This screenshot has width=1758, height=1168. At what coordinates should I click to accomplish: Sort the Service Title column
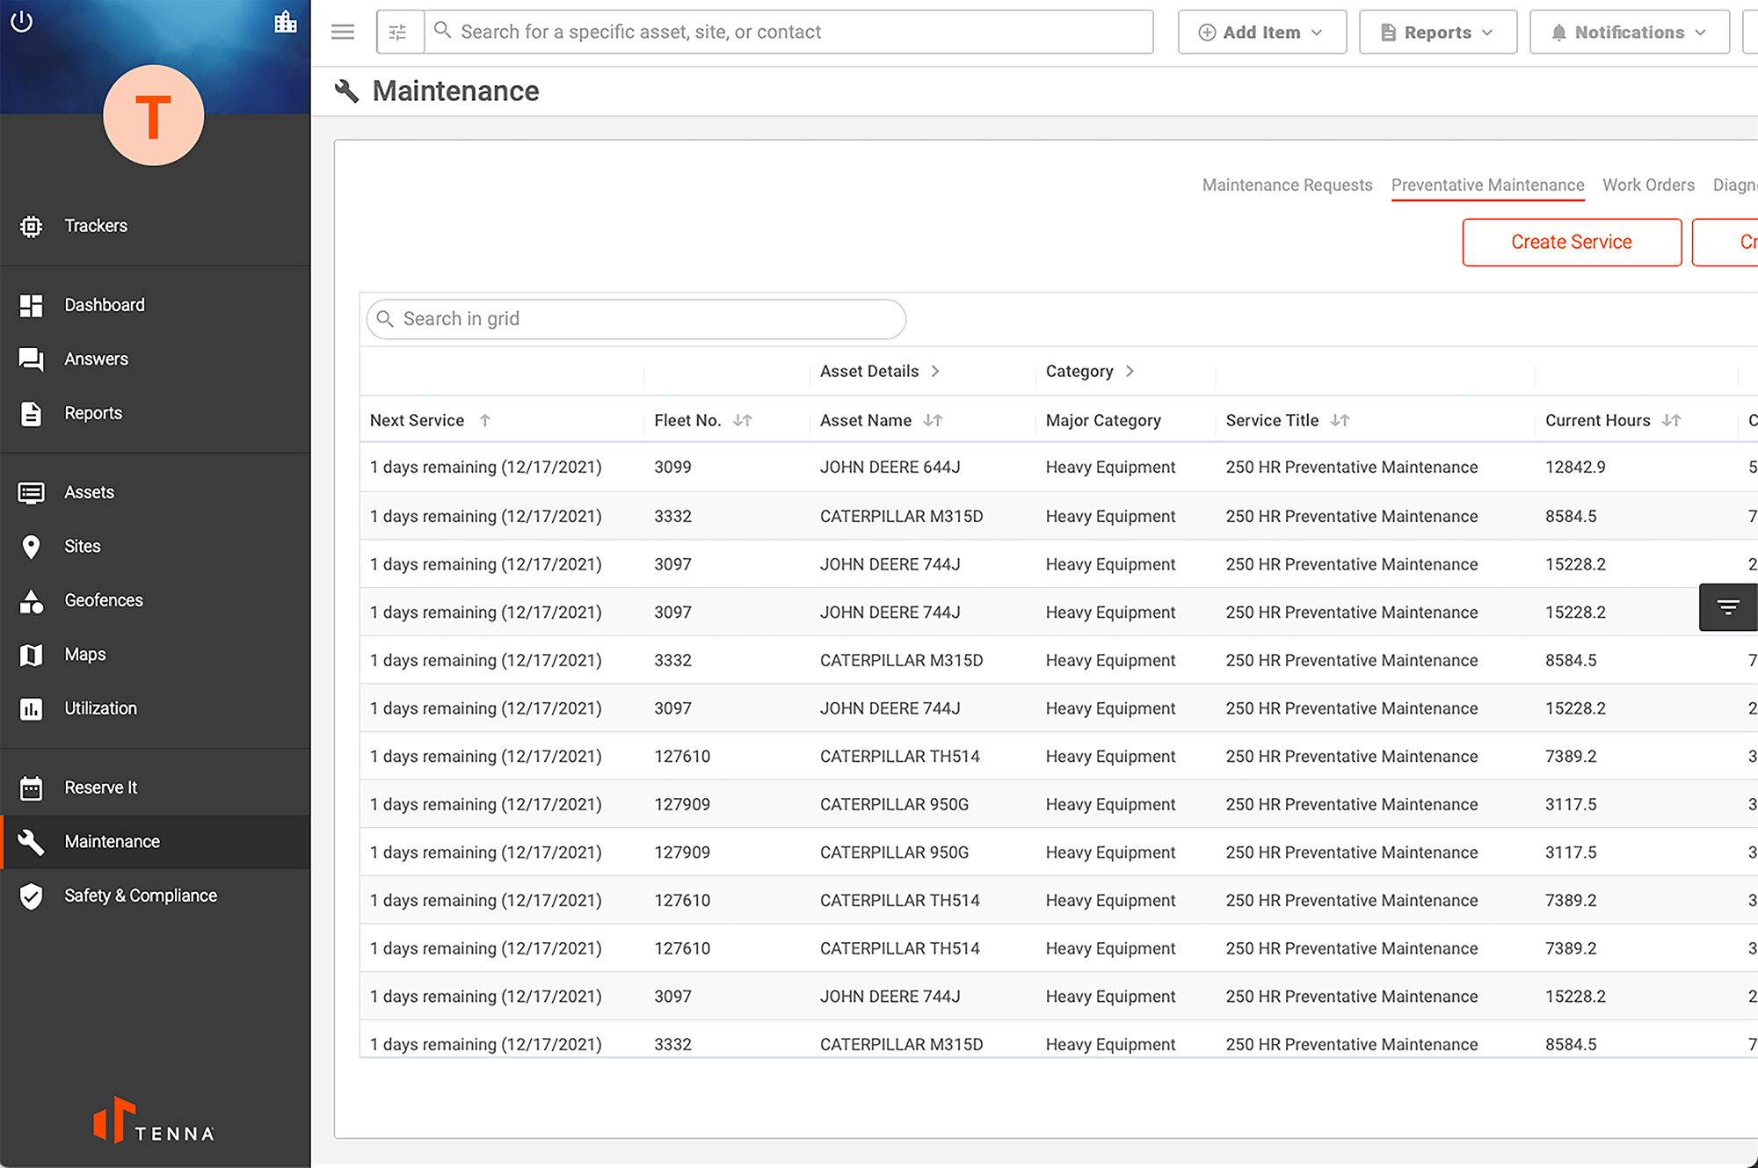[1340, 421]
